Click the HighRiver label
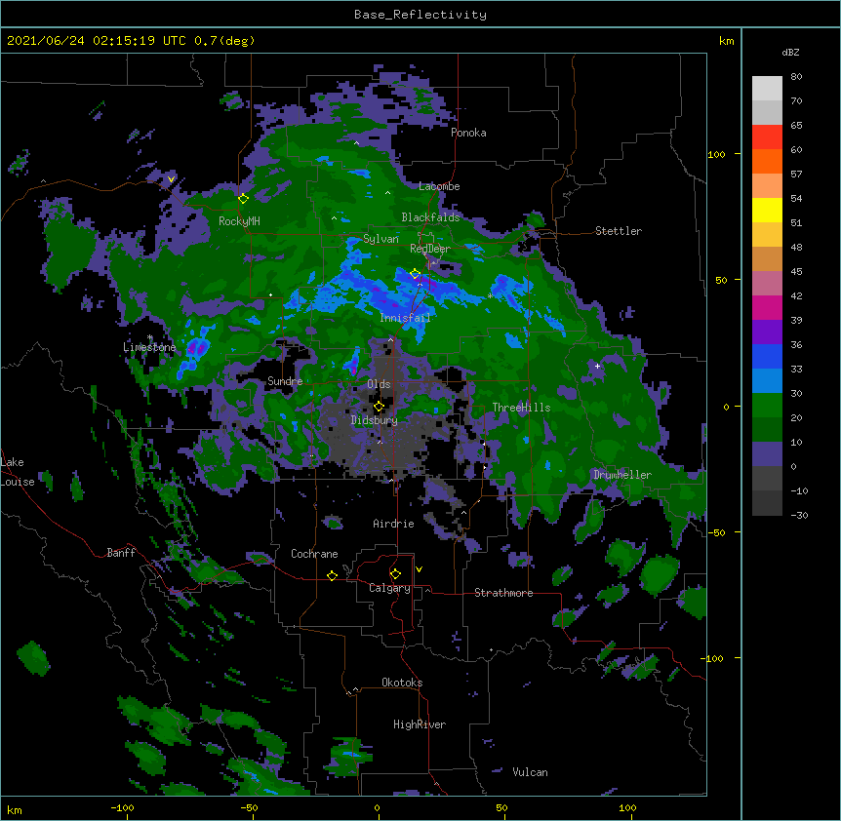Image resolution: width=841 pixels, height=821 pixels. pyautogui.click(x=420, y=724)
